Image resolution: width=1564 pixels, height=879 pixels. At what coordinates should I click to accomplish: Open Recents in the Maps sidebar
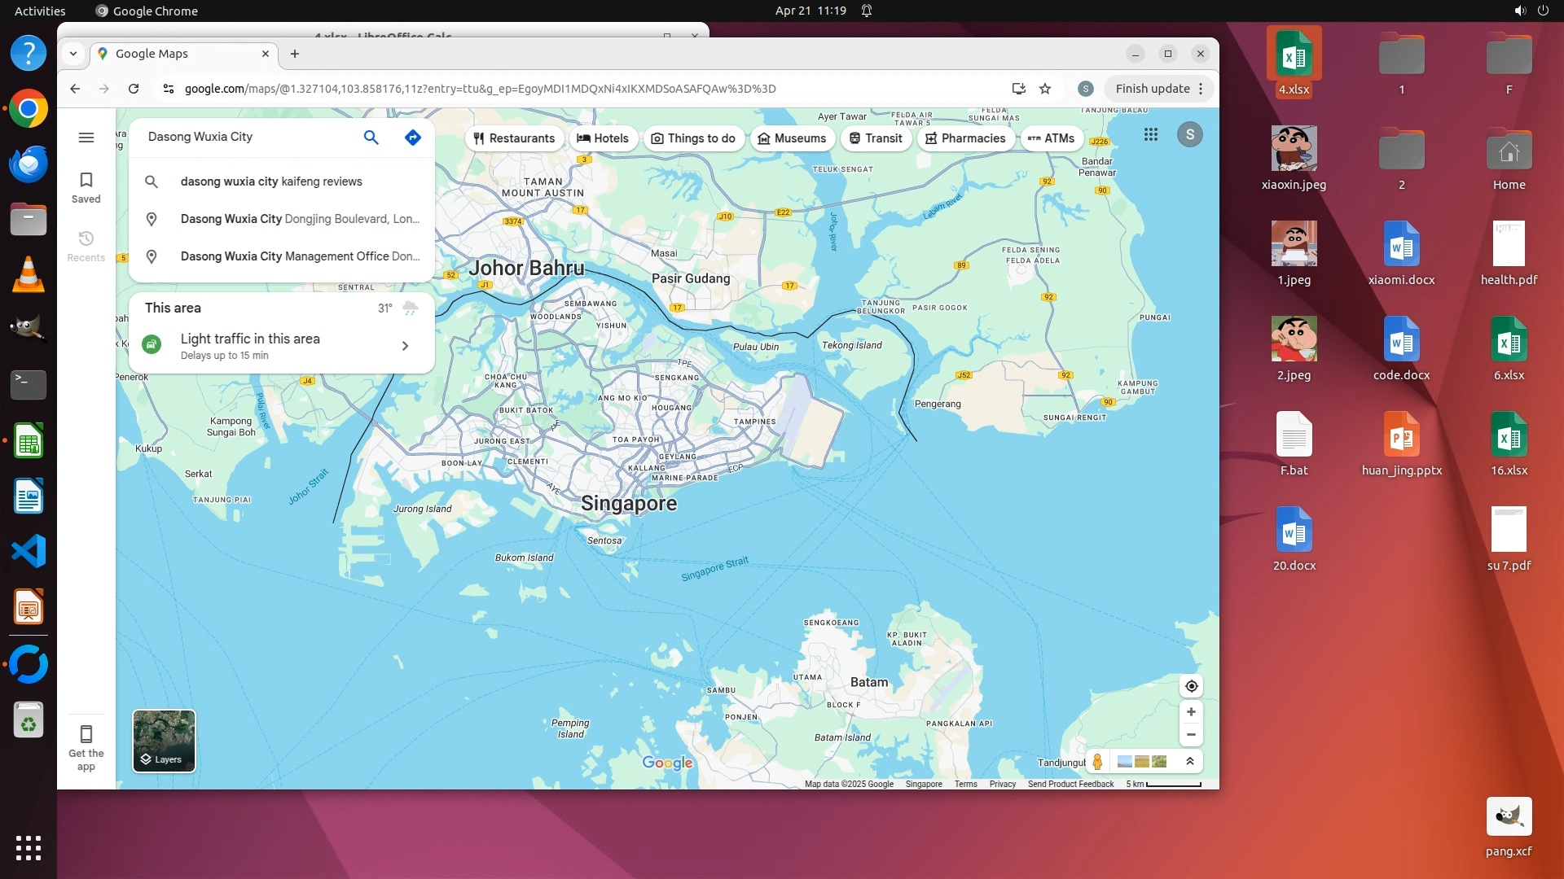pos(86,246)
